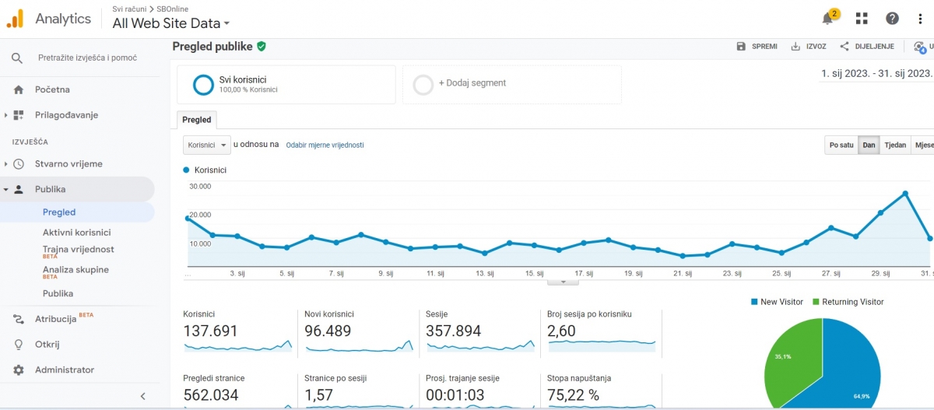Click the date range 1. sij 2023 field

[x=876, y=73]
